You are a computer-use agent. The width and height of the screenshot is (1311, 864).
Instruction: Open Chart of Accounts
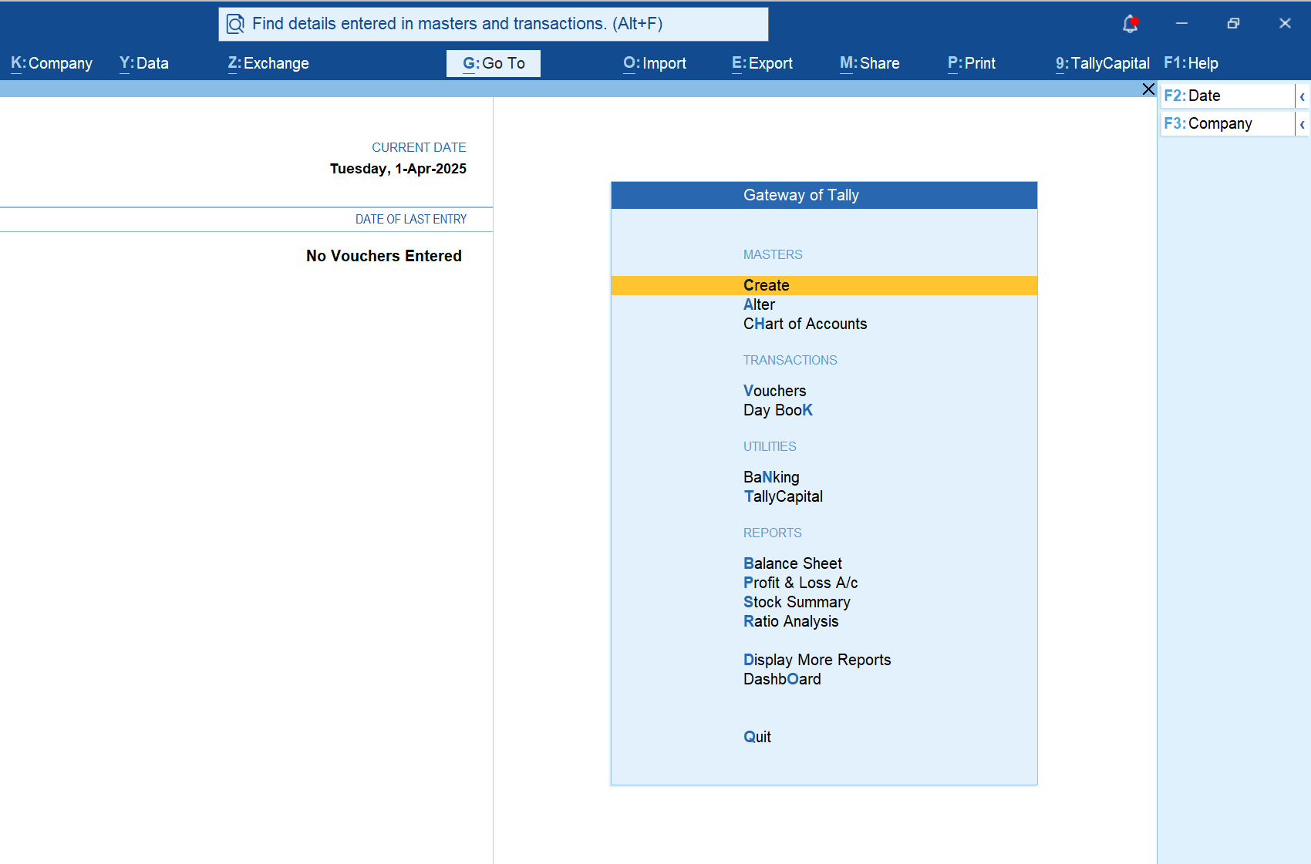(x=804, y=324)
